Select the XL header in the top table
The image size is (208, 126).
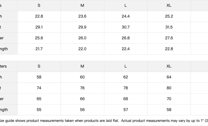(169, 5)
